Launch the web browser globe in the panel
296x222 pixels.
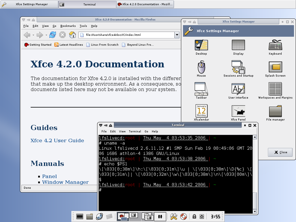click(x=99, y=217)
